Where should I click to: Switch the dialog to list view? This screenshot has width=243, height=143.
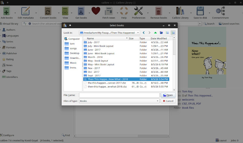pos(167,33)
